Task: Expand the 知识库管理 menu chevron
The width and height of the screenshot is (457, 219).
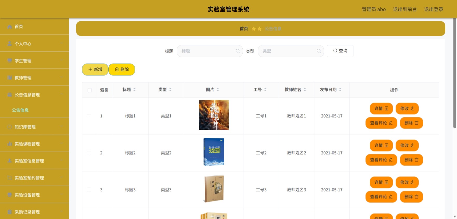Action: (61, 126)
